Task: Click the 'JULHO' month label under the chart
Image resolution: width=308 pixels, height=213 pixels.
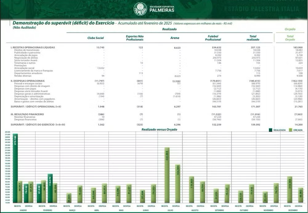Action: click(170, 210)
